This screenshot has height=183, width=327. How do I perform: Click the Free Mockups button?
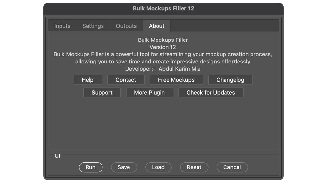coord(176,80)
